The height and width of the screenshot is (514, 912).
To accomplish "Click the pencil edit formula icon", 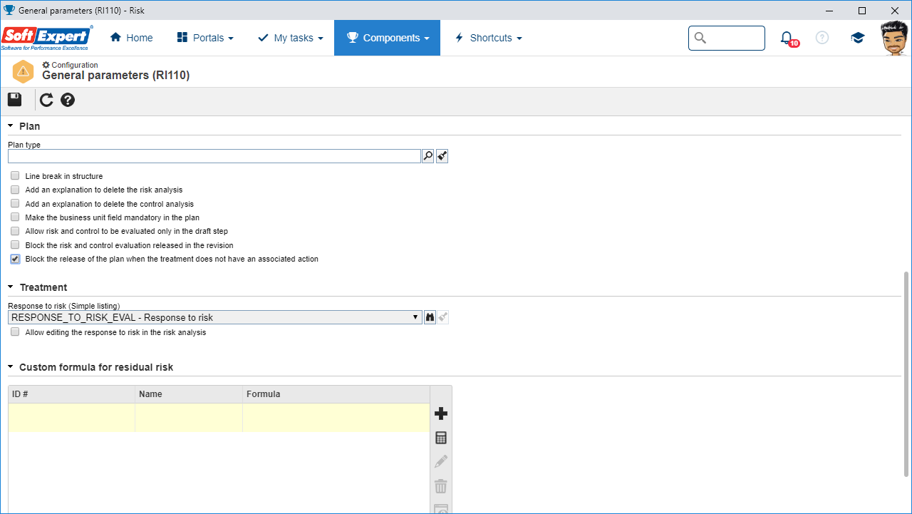I will [441, 462].
